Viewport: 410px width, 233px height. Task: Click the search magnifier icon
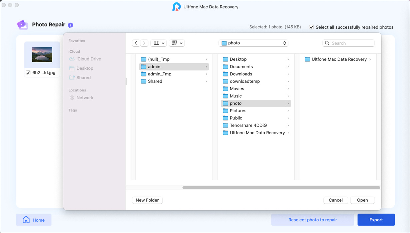click(327, 43)
